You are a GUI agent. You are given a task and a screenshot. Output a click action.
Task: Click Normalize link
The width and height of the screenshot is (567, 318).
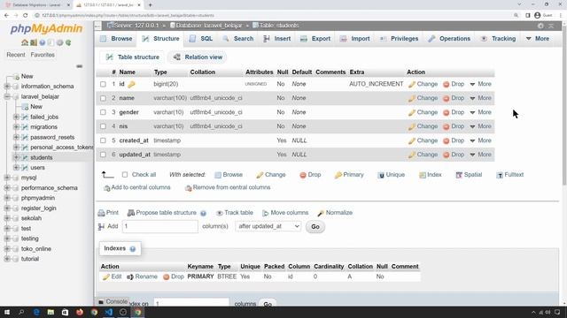(x=335, y=213)
